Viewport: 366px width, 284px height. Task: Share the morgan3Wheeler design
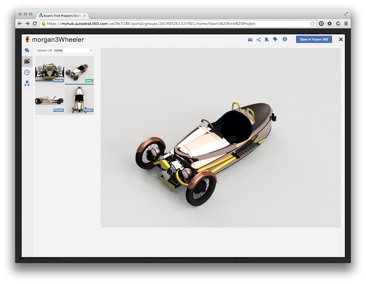[x=258, y=40]
